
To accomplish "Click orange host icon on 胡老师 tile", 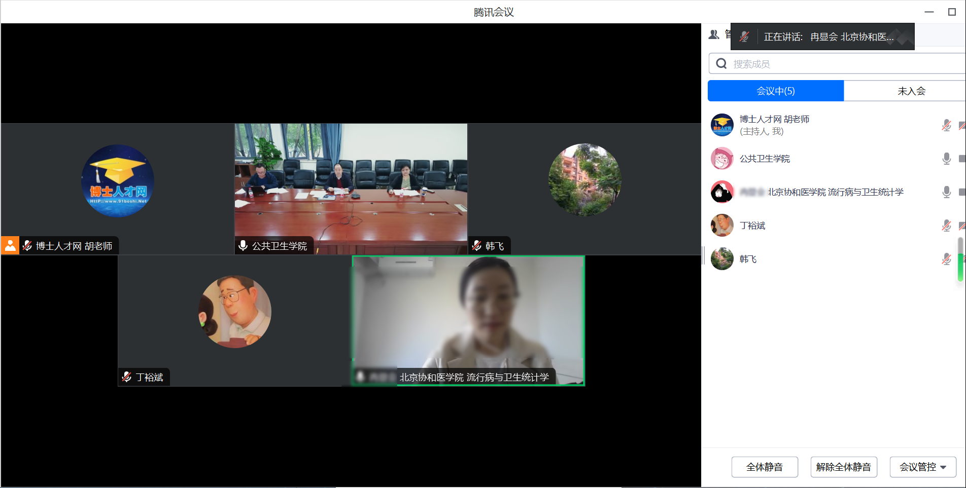I will [10, 245].
